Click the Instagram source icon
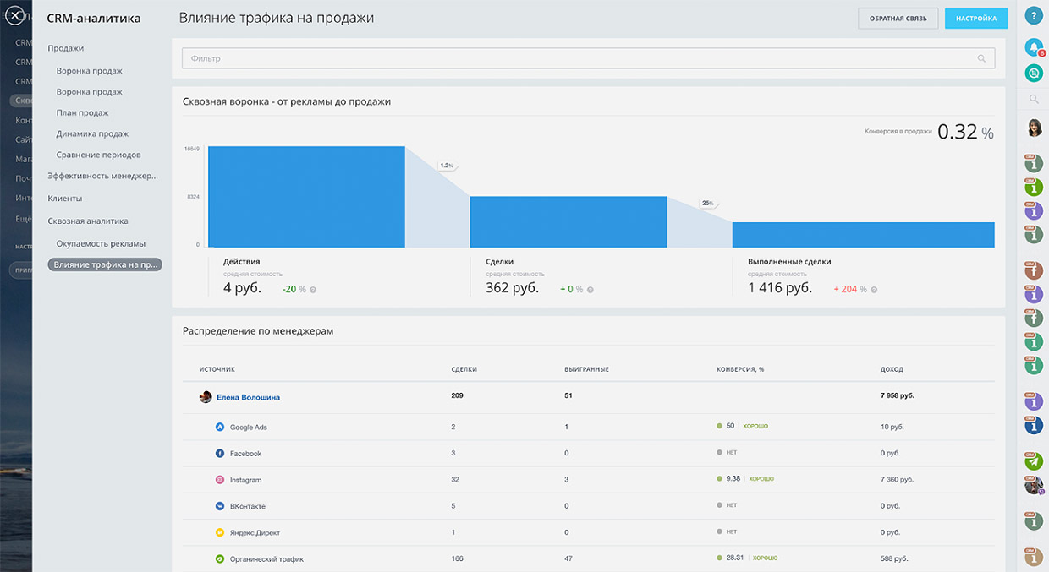 point(219,480)
